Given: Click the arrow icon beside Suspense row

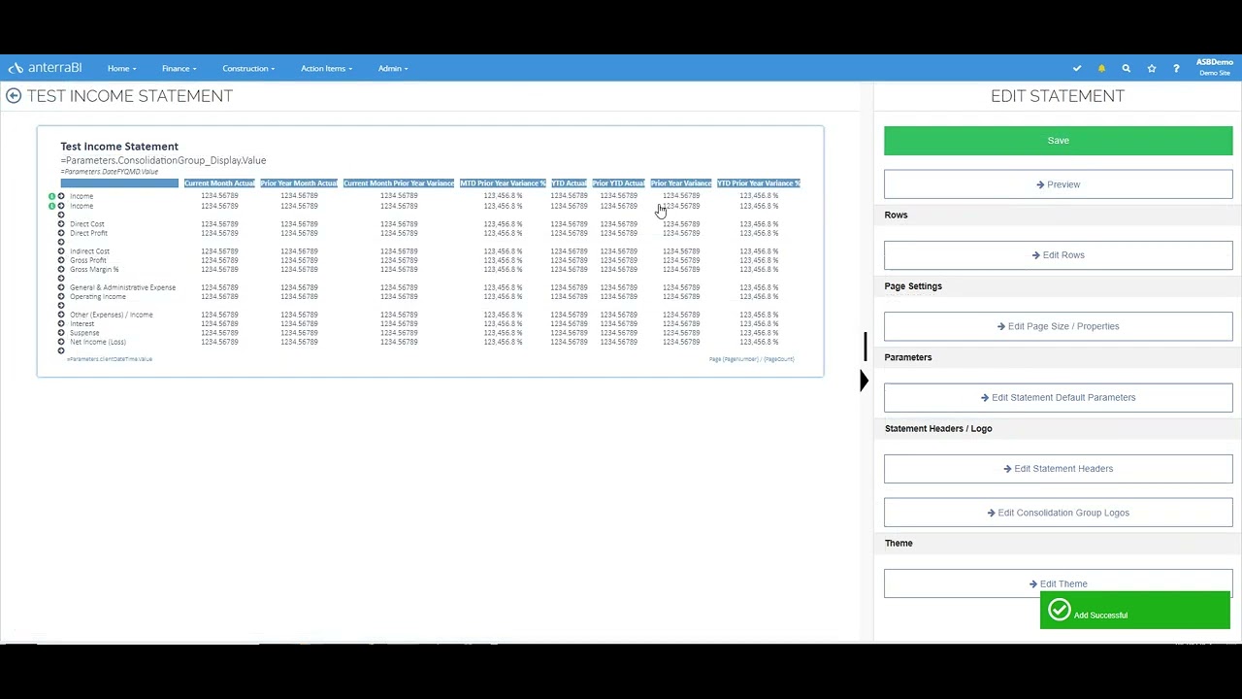Looking at the screenshot, I should pyautogui.click(x=61, y=333).
